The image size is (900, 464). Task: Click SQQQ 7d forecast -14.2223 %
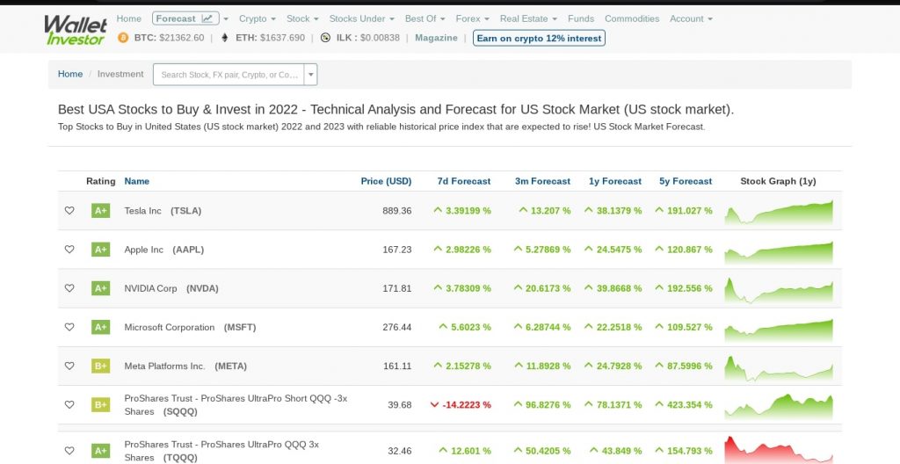(x=461, y=405)
